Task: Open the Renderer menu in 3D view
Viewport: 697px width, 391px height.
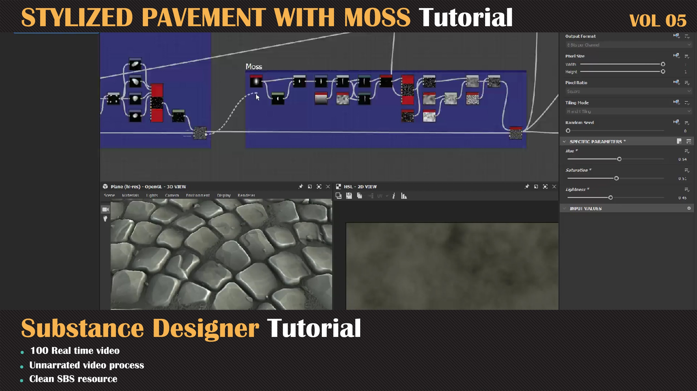Action: 246,195
